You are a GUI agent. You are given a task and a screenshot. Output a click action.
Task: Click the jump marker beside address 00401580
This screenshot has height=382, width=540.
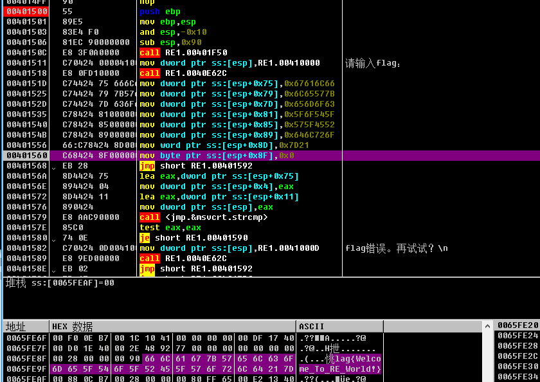tap(54, 239)
